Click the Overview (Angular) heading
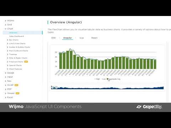The image size is (171, 128). 66,22
